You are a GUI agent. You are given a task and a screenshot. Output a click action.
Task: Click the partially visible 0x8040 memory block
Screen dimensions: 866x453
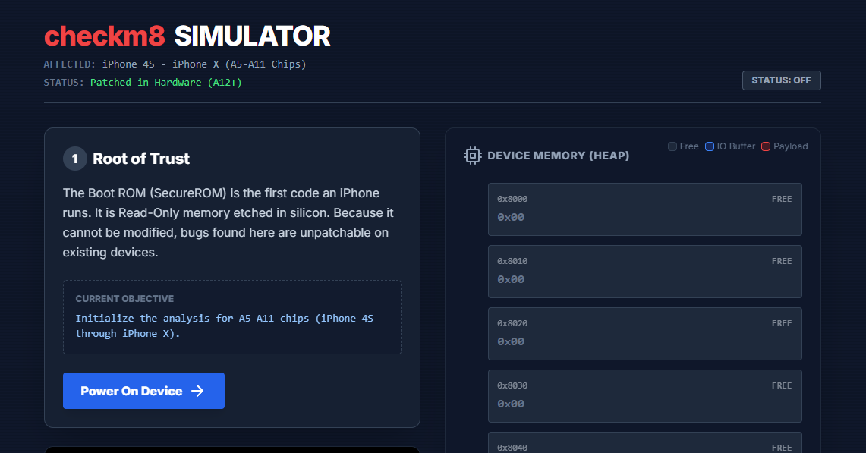(x=644, y=444)
